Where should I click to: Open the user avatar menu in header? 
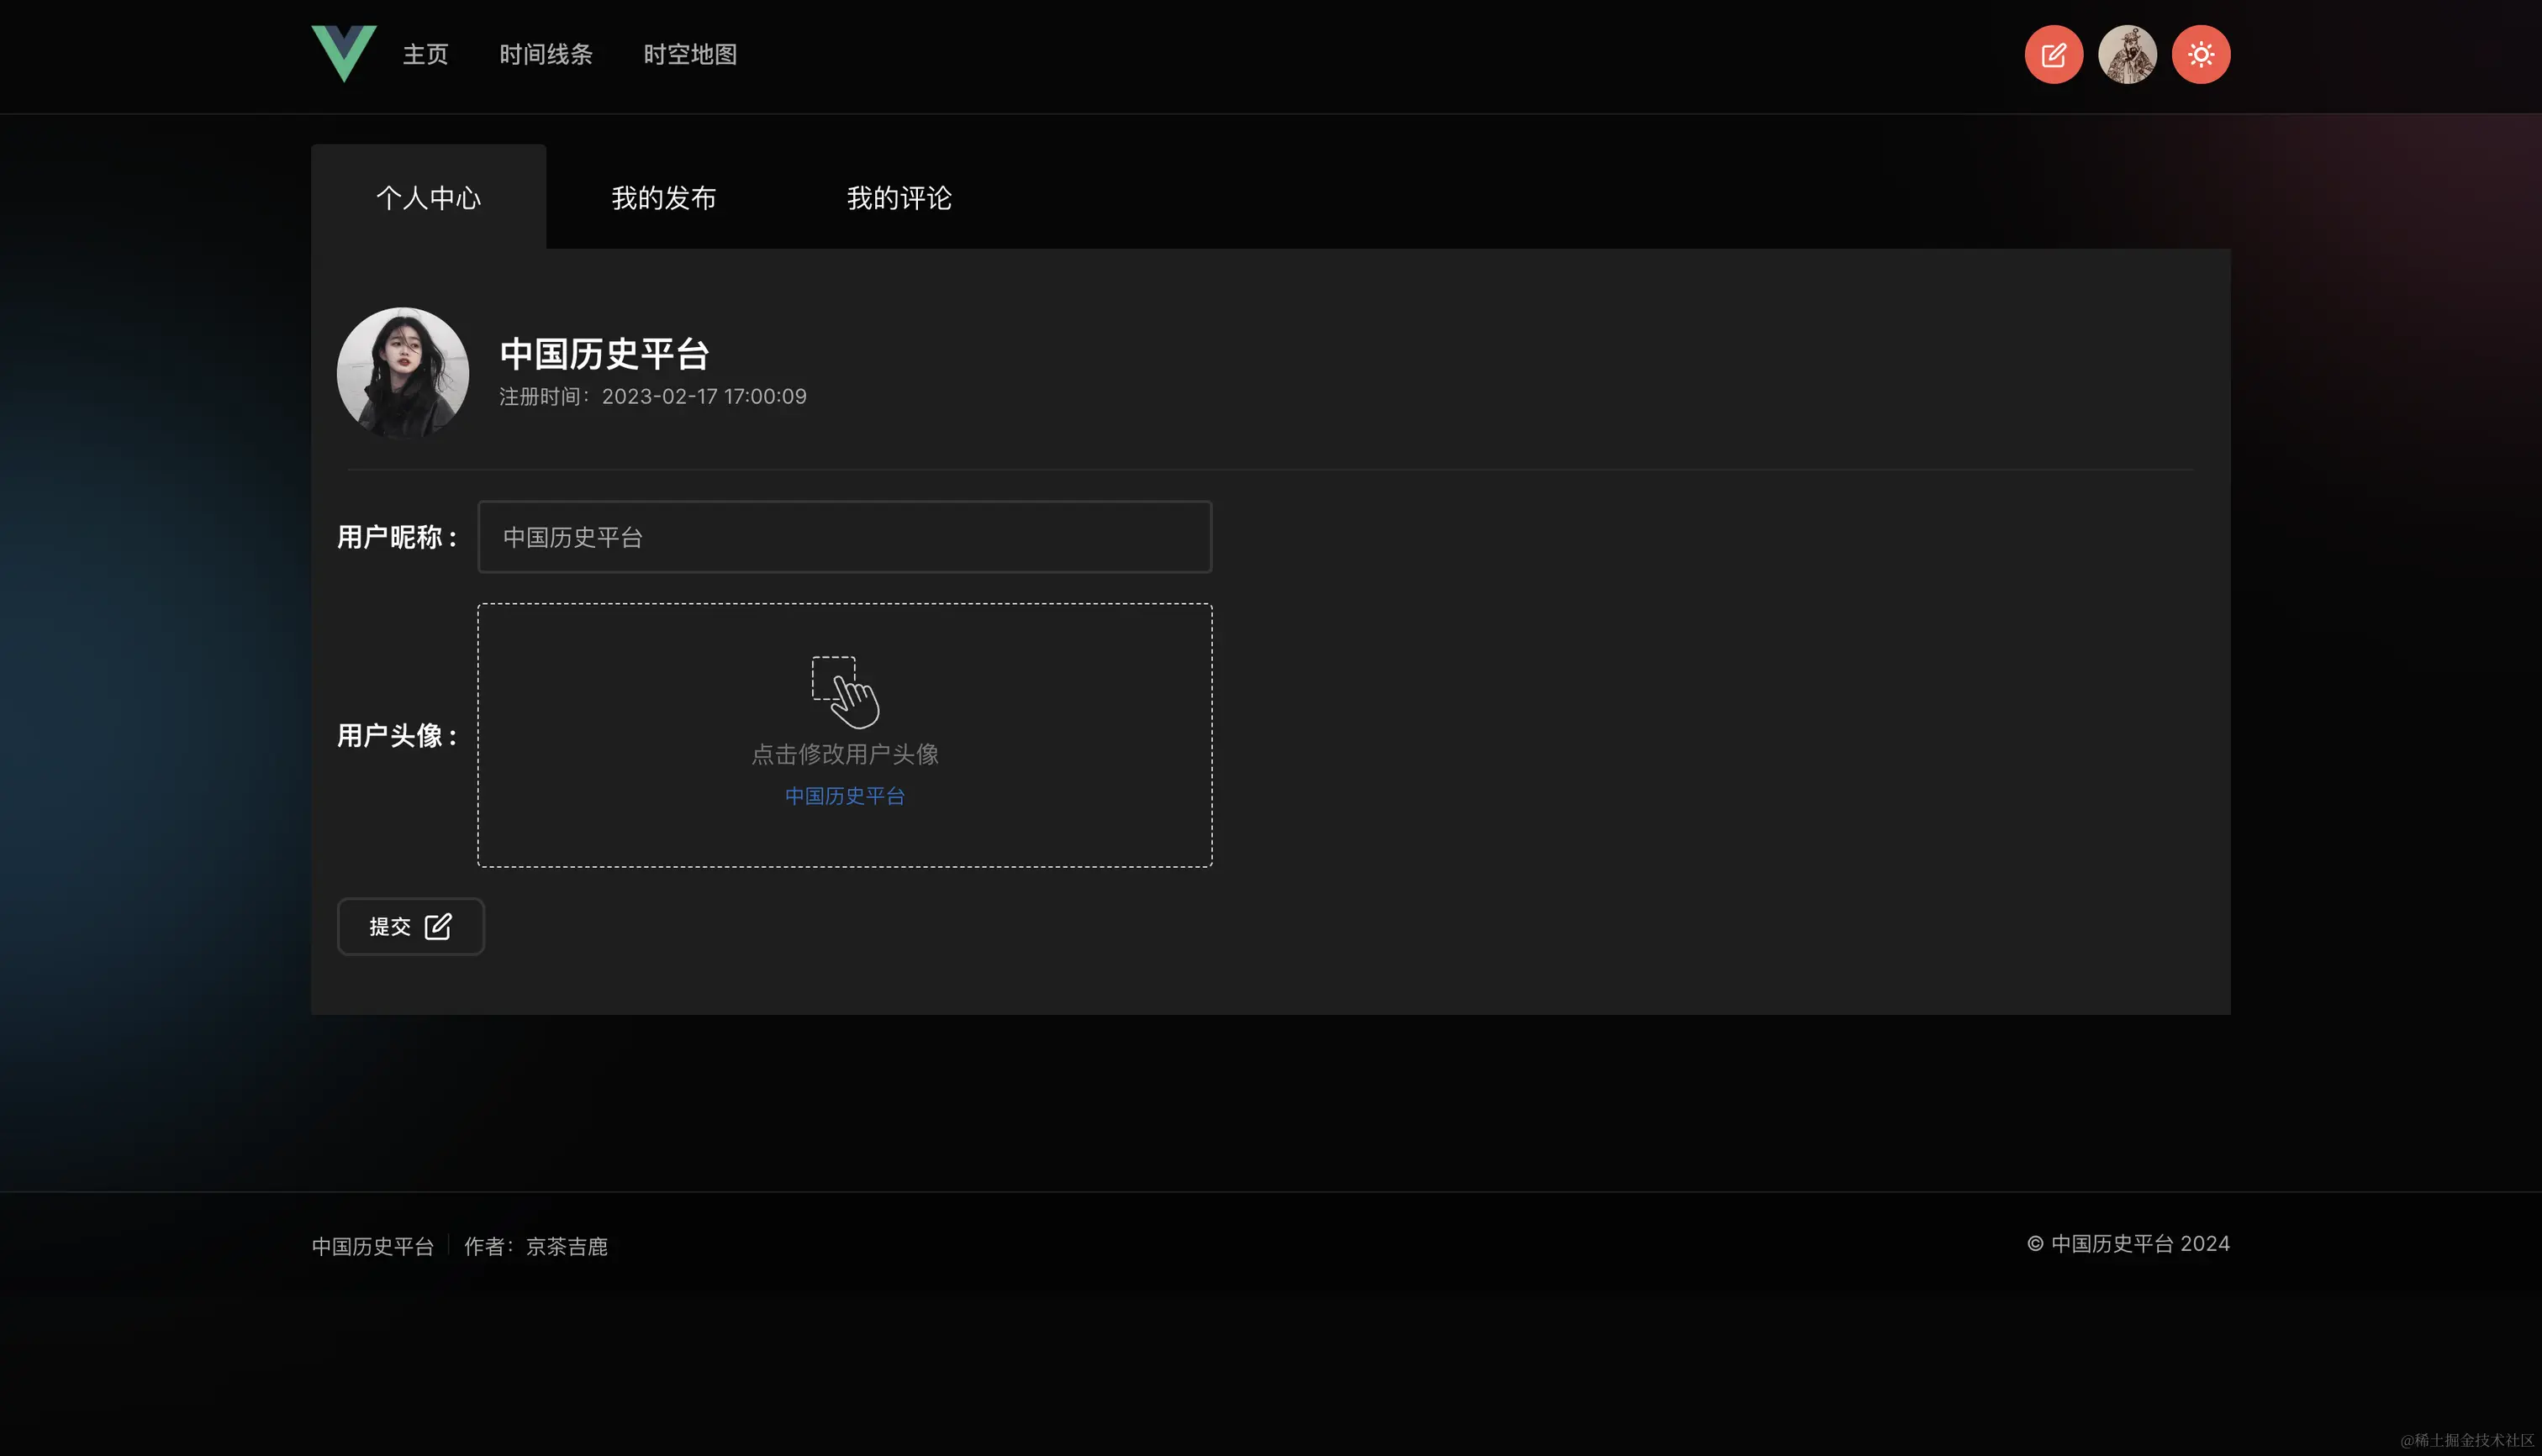pyautogui.click(x=2127, y=54)
